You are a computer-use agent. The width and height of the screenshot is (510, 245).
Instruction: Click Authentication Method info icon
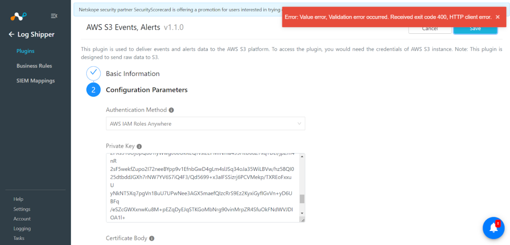point(171,110)
